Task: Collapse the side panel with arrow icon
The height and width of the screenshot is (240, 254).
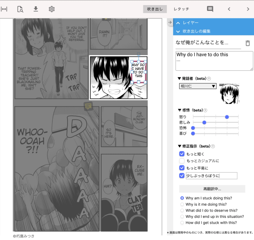Action: click(x=170, y=22)
